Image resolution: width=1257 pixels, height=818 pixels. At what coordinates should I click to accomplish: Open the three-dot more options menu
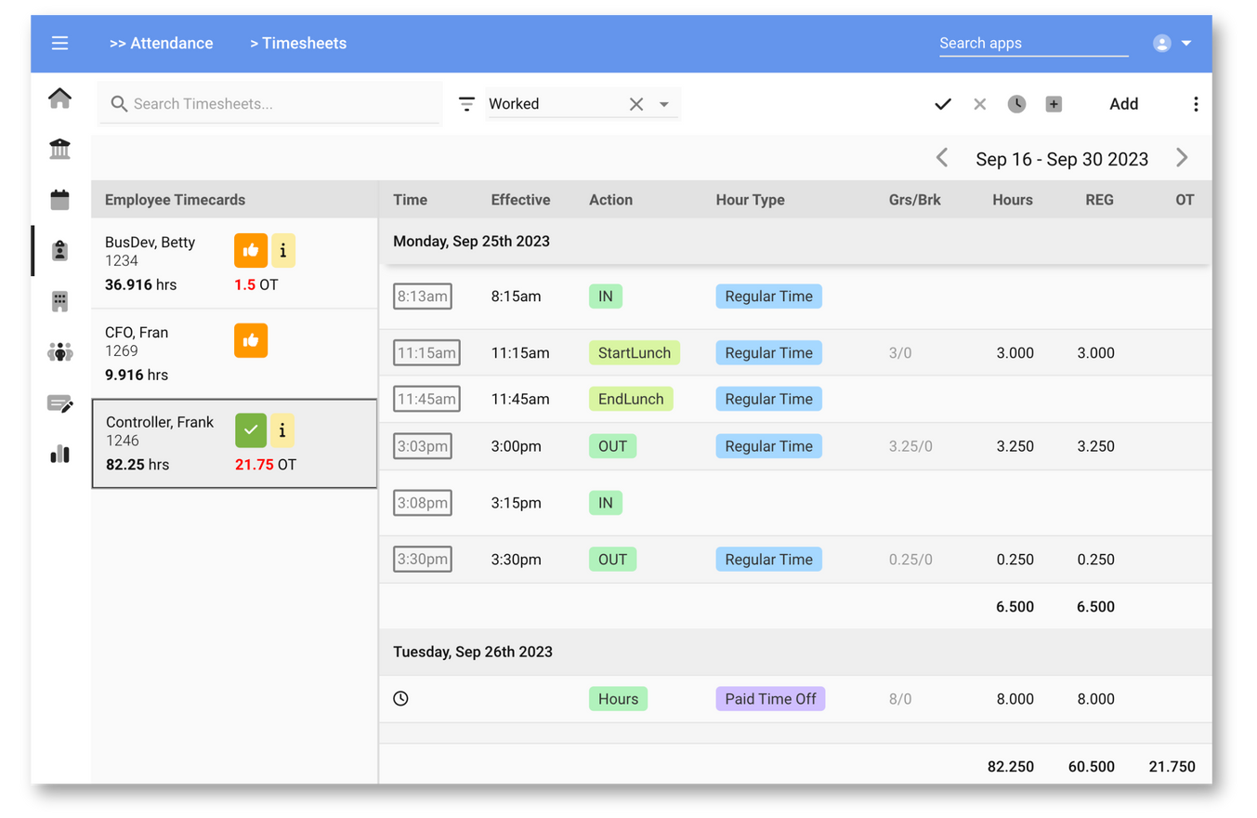tap(1196, 104)
